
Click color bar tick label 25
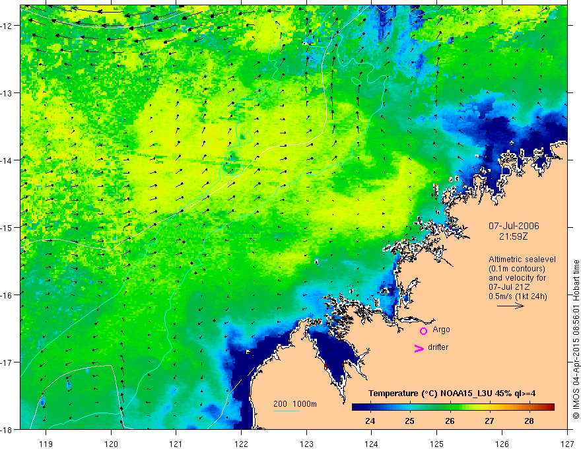pyautogui.click(x=409, y=421)
